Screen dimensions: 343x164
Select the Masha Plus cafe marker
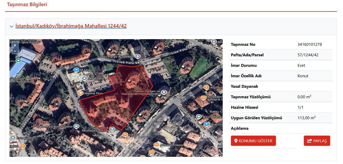point(81,93)
